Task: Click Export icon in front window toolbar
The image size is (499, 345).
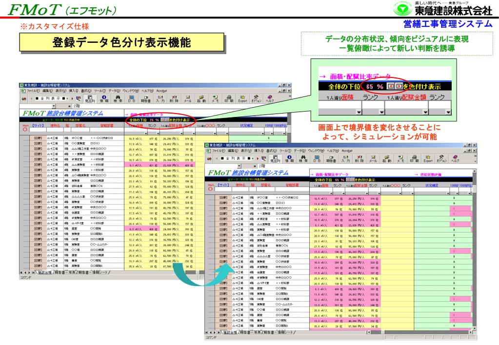Action: point(428,159)
